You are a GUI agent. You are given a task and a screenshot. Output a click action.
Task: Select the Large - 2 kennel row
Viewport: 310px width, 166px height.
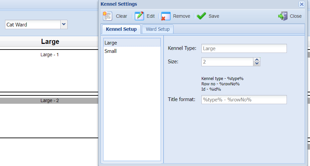[49, 100]
